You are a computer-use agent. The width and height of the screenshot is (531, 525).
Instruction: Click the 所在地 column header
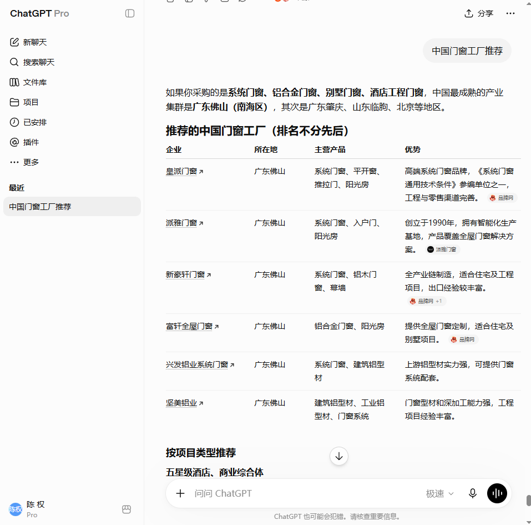pyautogui.click(x=266, y=149)
